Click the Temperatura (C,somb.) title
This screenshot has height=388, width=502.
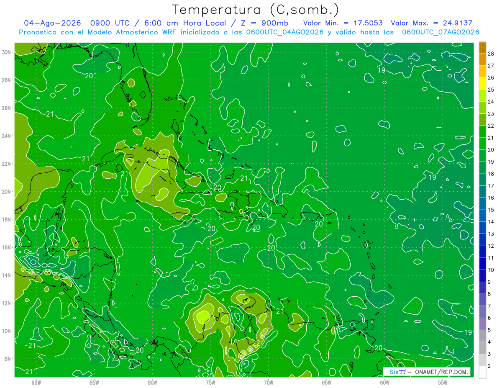pyautogui.click(x=255, y=10)
